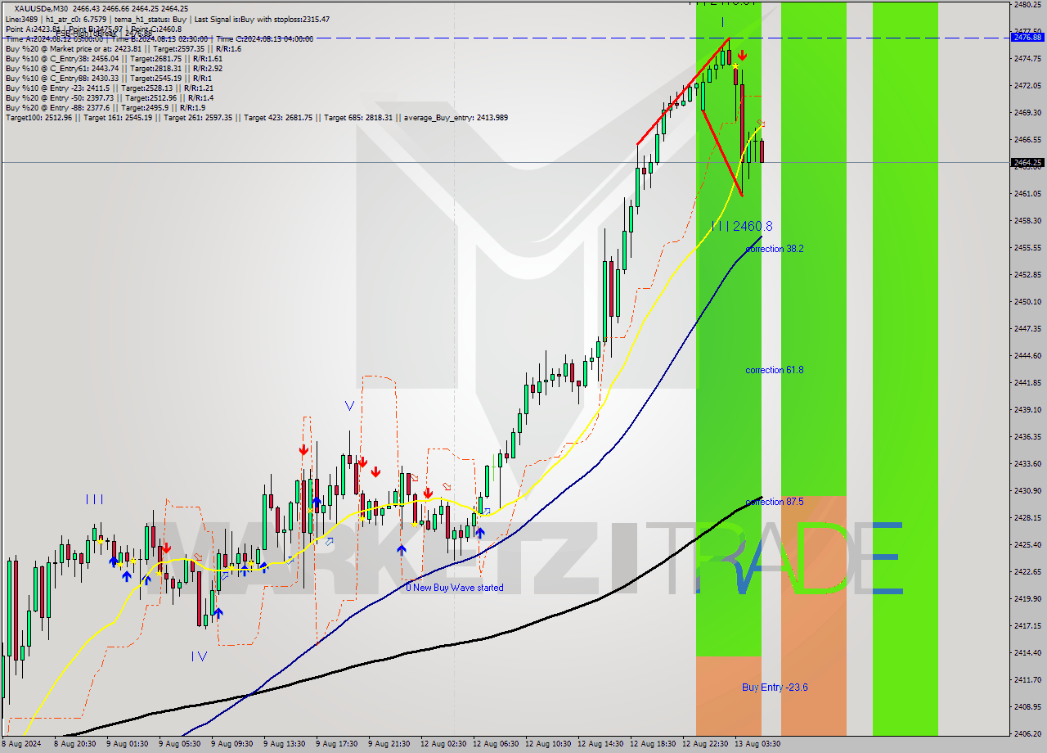This screenshot has width=1047, height=753.
Task: Select the 'Buy %20 @ Entry -88: 2377.6' row
Action: click(x=105, y=108)
